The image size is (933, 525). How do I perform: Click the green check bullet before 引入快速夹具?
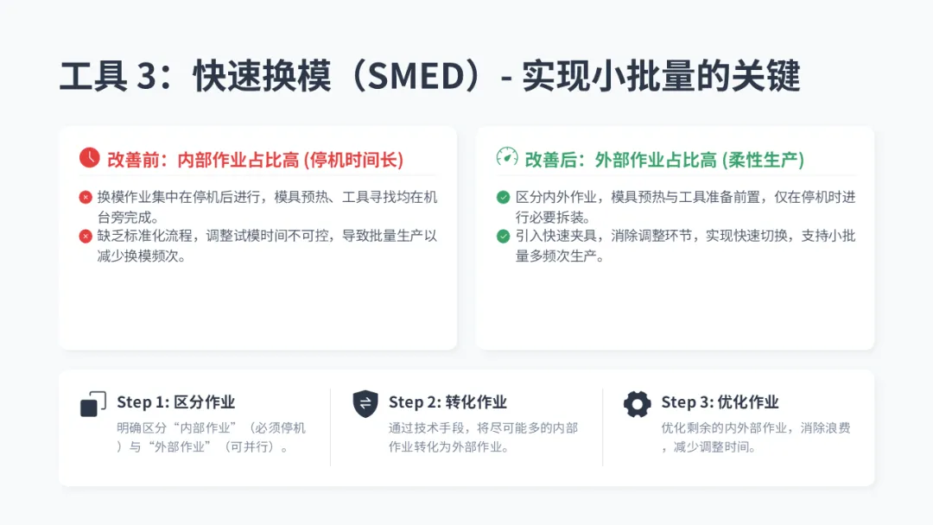pyautogui.click(x=504, y=236)
